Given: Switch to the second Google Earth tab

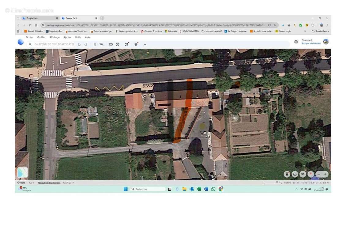Looking at the screenshot, I should tap(79, 18).
